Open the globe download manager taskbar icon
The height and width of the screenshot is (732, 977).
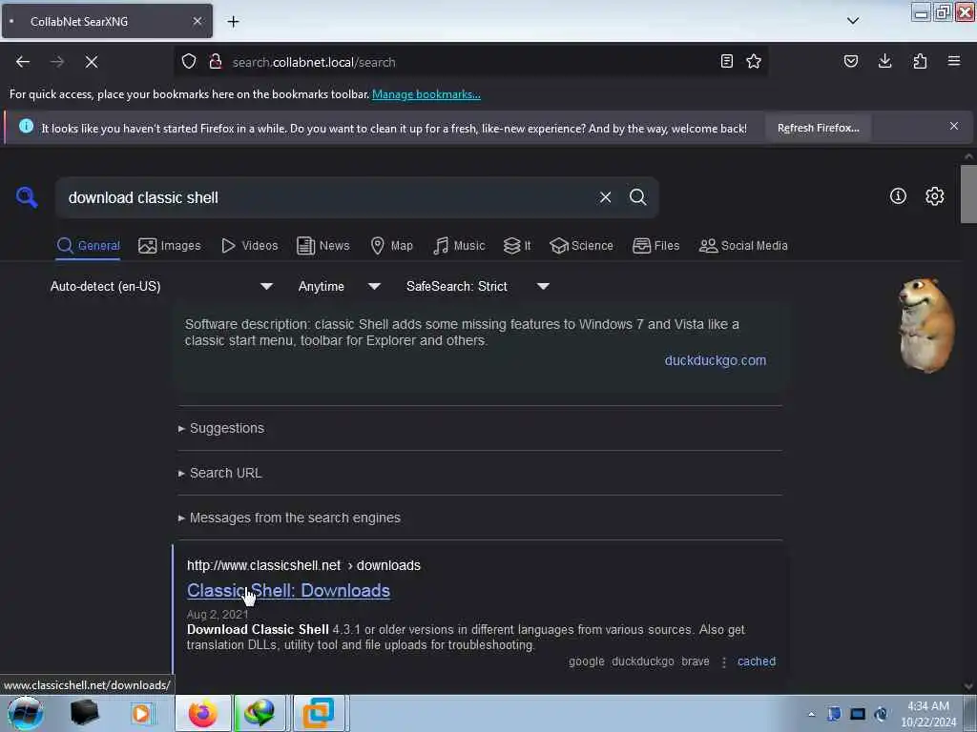pos(260,713)
